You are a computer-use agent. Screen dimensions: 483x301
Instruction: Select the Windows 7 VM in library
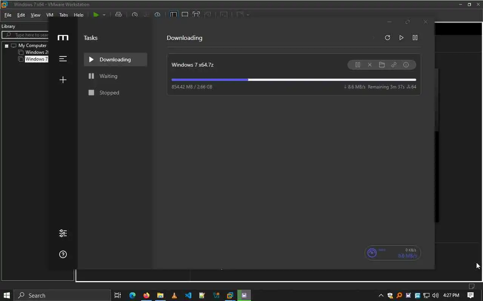[x=36, y=59]
